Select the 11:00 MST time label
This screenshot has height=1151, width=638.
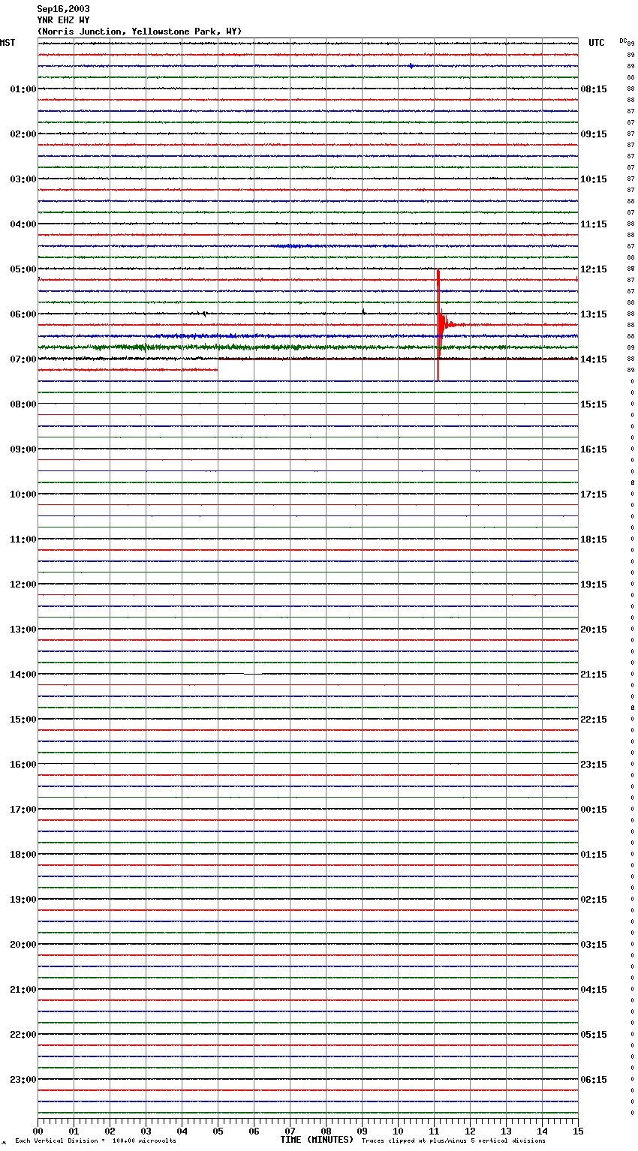point(23,539)
